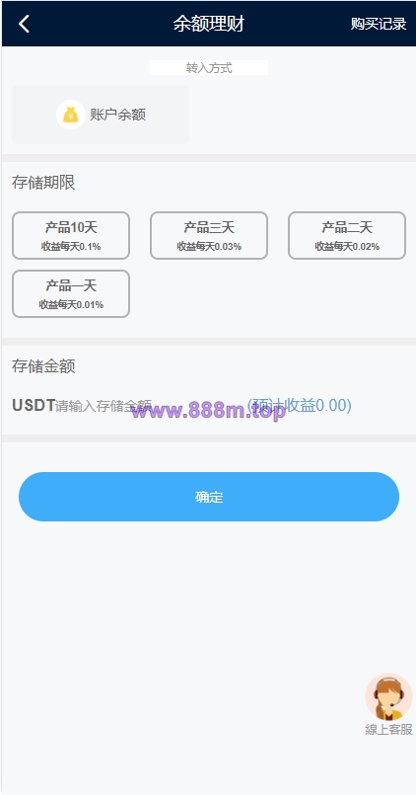Go back using the header arrow
The height and width of the screenshot is (795, 416).
click(x=24, y=24)
